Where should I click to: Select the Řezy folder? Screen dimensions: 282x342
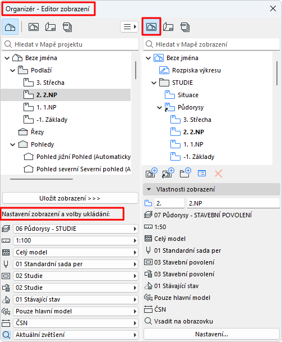click(x=31, y=132)
